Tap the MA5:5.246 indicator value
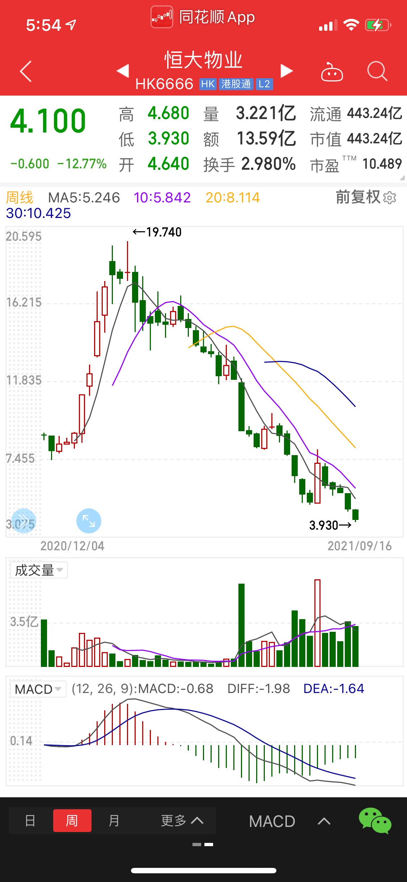This screenshot has height=882, width=407. pos(84,198)
